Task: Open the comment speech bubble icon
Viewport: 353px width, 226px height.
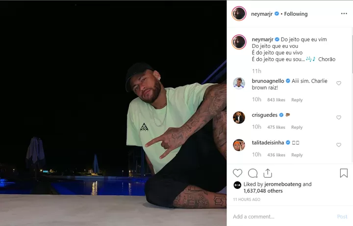Action: [x=252, y=173]
